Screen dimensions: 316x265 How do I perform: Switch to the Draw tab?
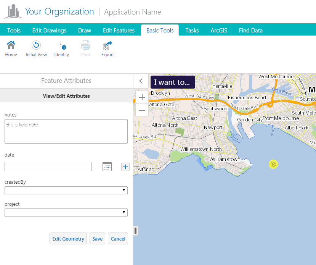point(85,31)
